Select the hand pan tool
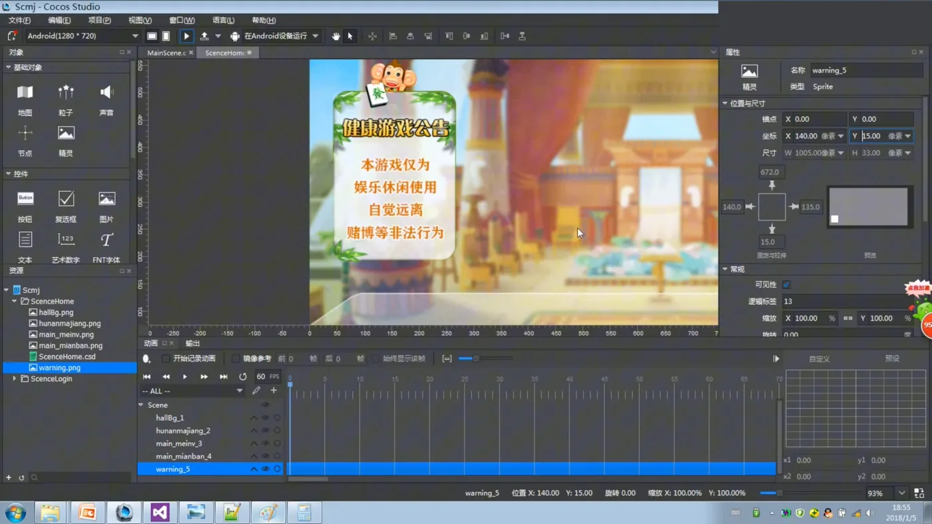Image resolution: width=932 pixels, height=524 pixels. coord(336,36)
